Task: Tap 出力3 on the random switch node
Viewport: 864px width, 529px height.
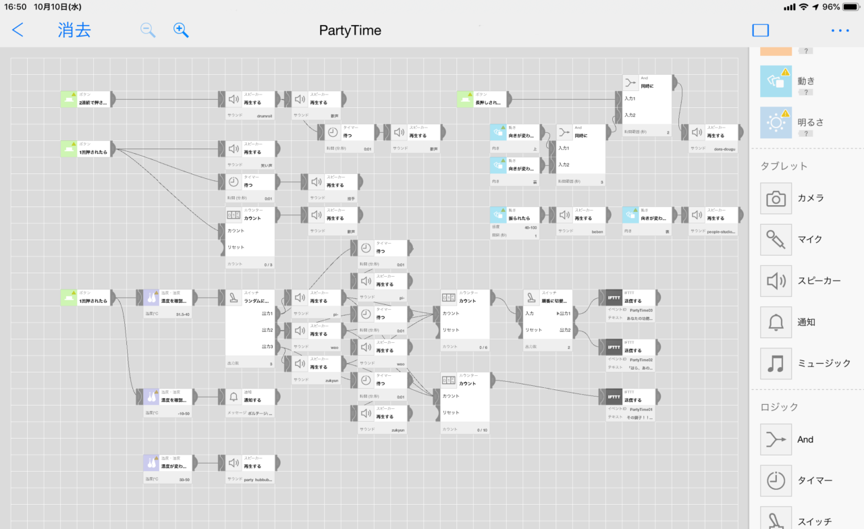Action: point(267,347)
